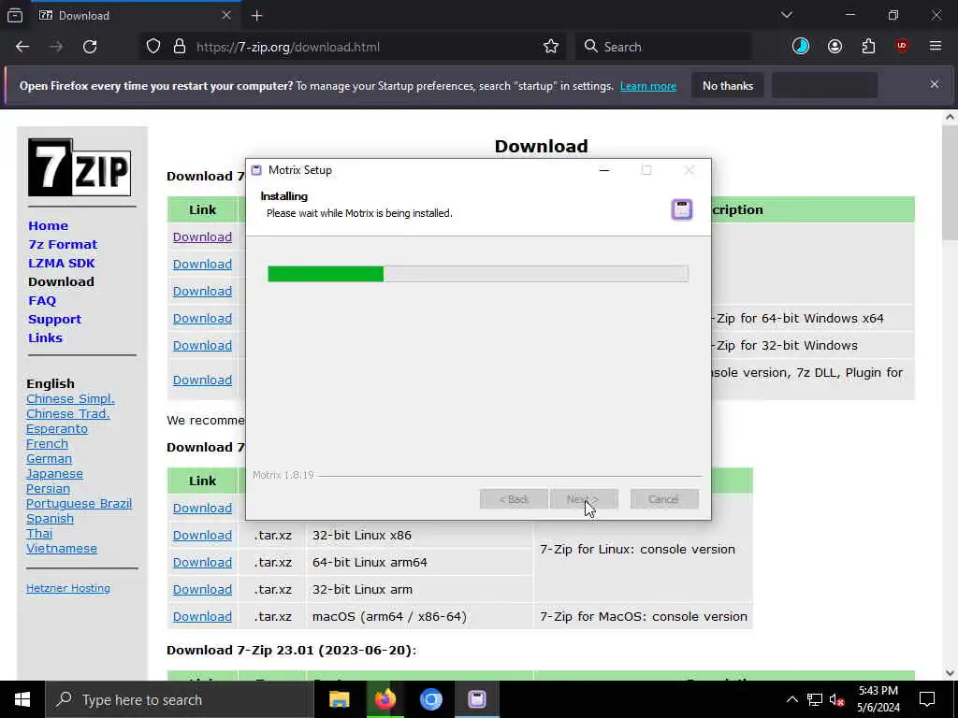Click the Firefox icon in the taskbar
Screen dimensions: 958x718
tap(385, 699)
